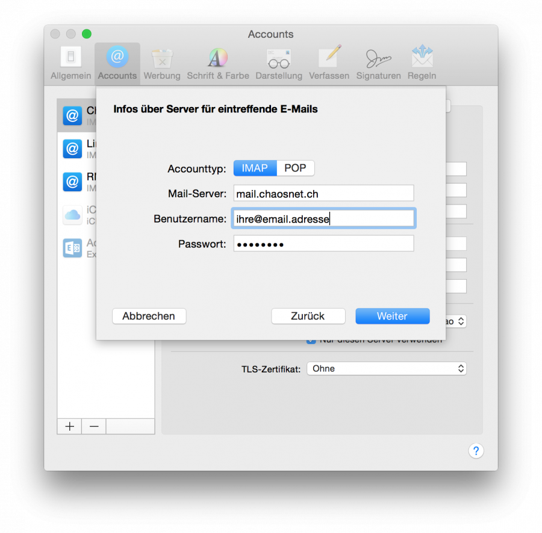Click the Weiter button
Viewport: 542px width, 533px height.
[392, 316]
